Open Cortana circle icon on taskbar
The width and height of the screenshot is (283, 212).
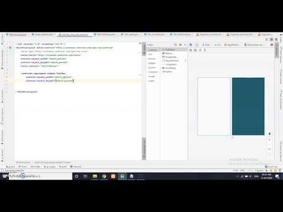(77, 176)
